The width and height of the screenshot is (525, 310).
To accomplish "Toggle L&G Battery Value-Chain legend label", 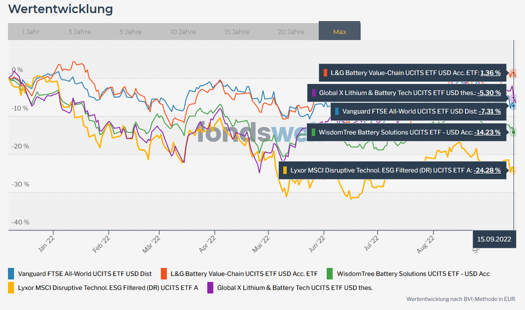I will [244, 274].
